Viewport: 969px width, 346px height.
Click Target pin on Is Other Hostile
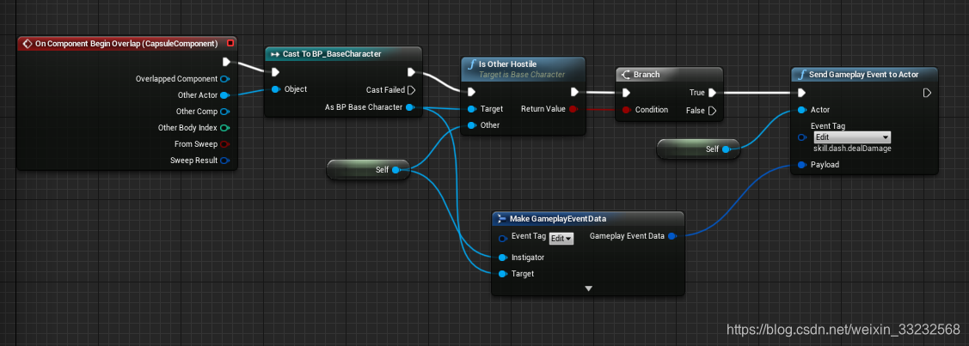471,109
